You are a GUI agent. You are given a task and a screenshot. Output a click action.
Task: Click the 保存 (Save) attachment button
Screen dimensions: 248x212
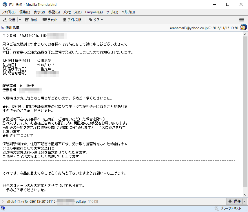tap(234, 201)
